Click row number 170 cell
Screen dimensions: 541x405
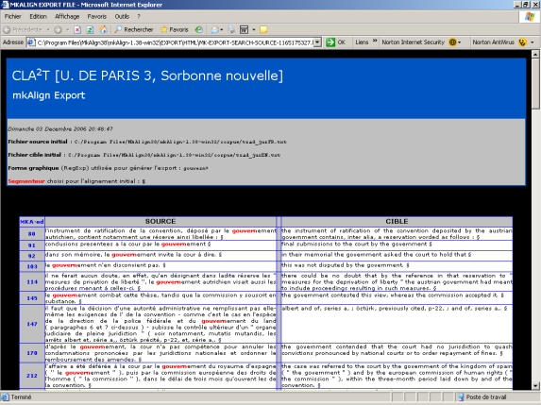click(32, 353)
